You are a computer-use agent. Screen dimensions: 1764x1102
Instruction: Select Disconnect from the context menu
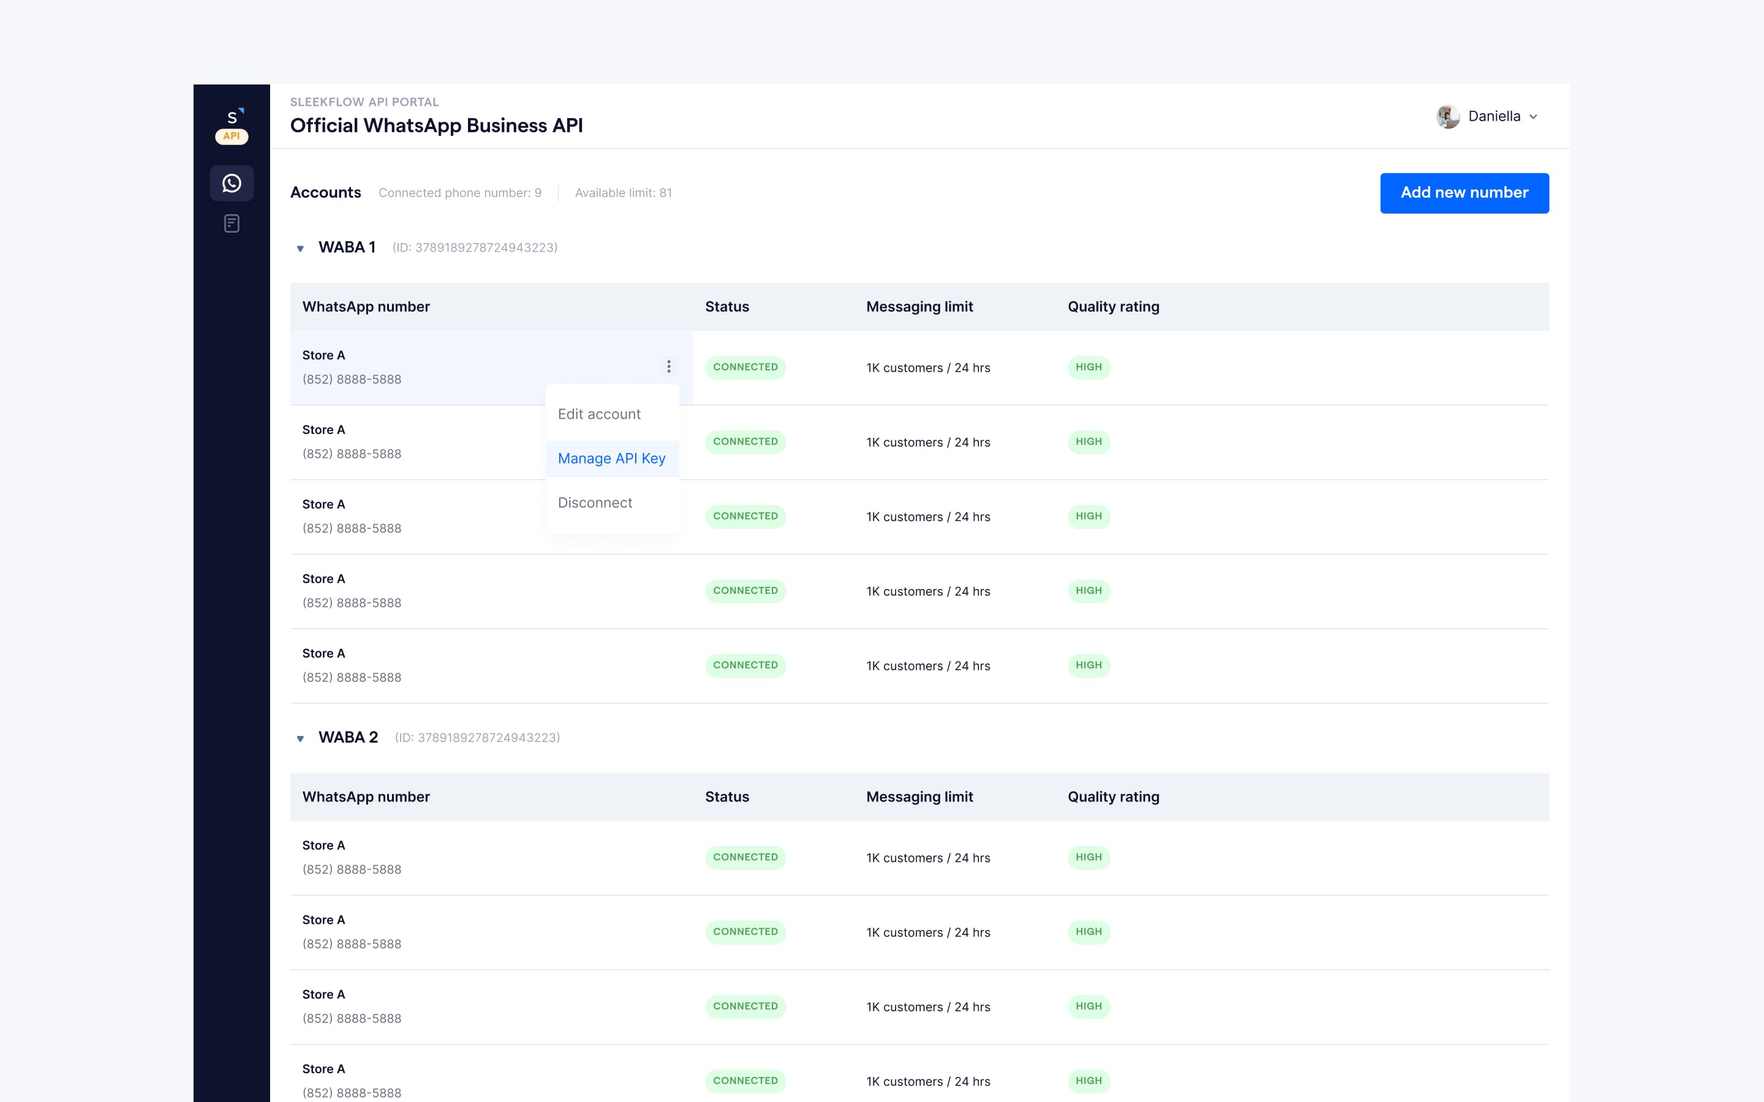click(594, 502)
